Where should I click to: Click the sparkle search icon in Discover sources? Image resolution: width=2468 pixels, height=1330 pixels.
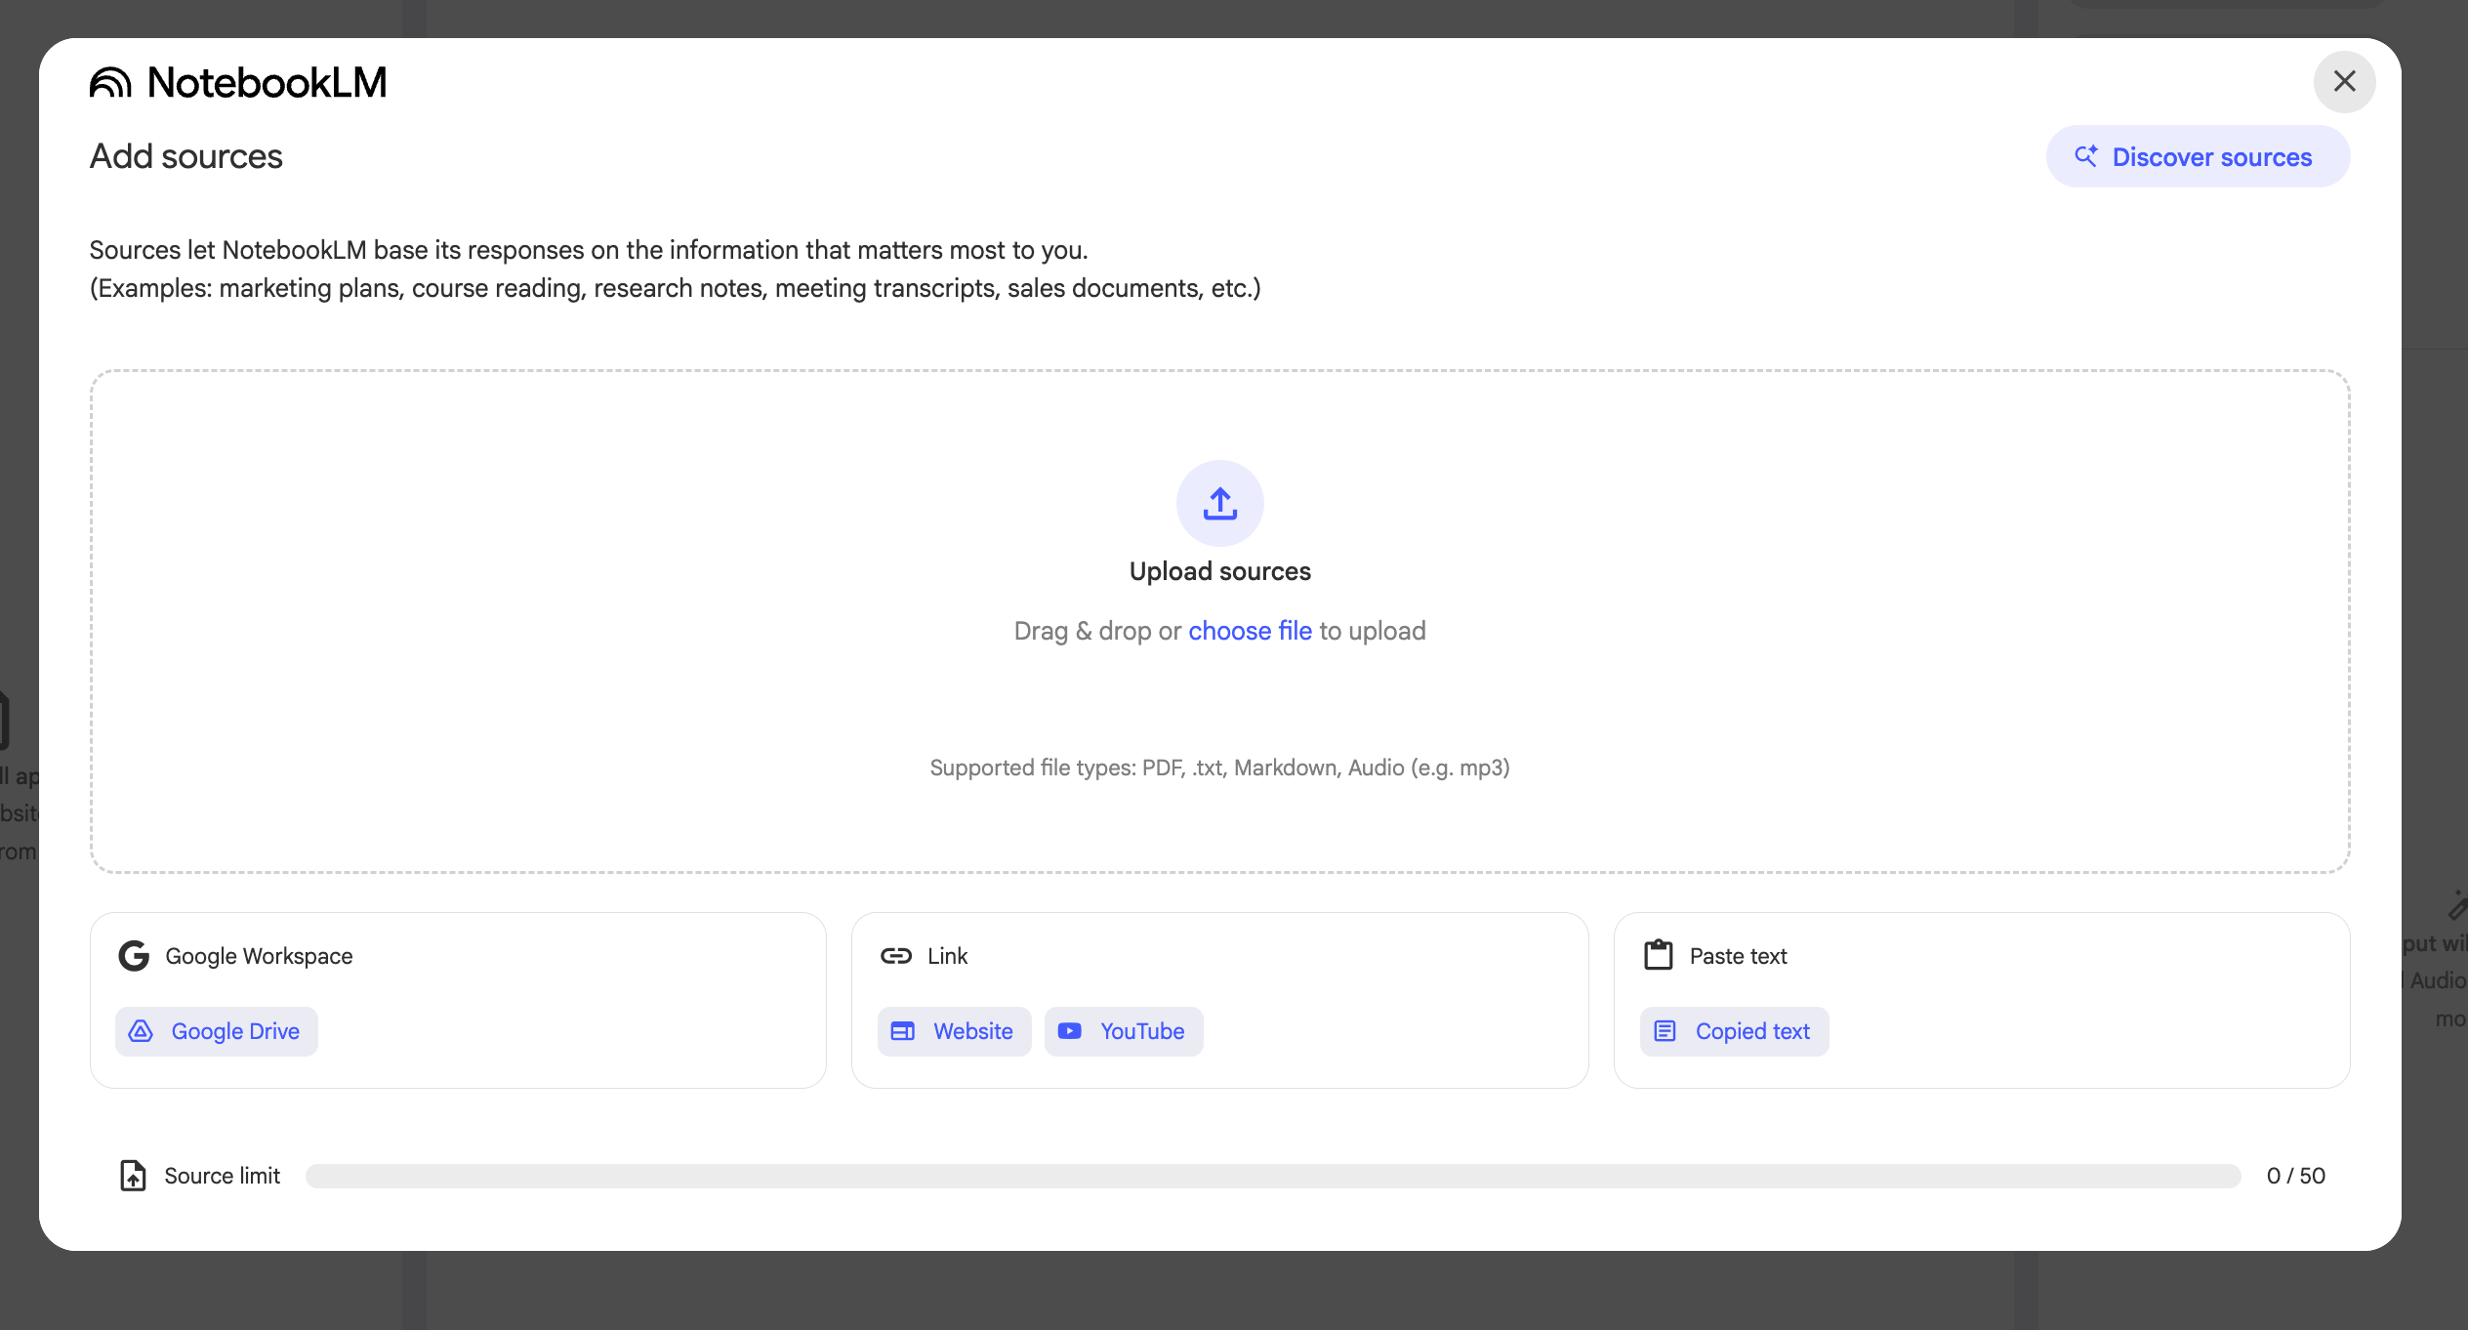pos(2086,156)
